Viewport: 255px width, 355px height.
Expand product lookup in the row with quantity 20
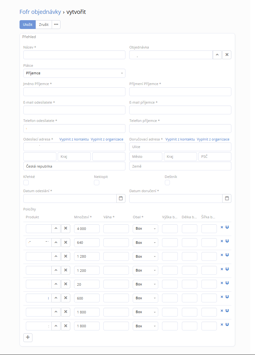[x=56, y=284]
